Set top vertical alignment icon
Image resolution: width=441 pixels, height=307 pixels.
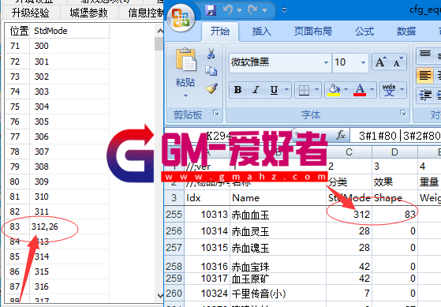[425, 54]
